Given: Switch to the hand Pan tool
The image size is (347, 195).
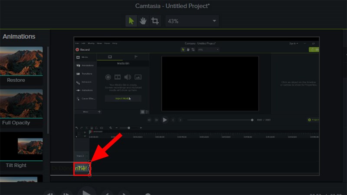Looking at the screenshot, I should tap(143, 21).
